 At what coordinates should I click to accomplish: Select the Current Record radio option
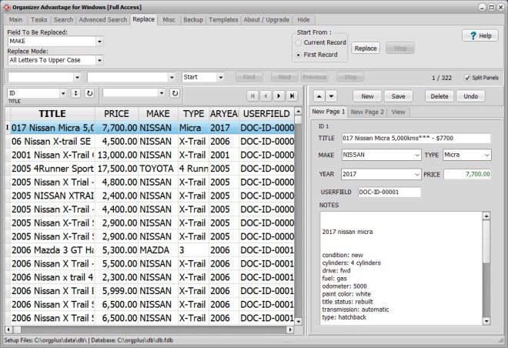pos(299,43)
